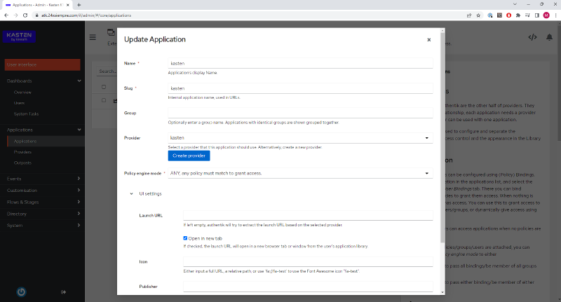Click the Icon input field
Viewport: 561px width, 302px height.
[308, 261]
